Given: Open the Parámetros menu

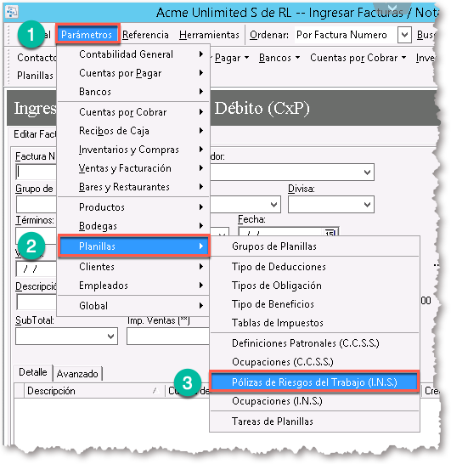Looking at the screenshot, I should pos(87,35).
